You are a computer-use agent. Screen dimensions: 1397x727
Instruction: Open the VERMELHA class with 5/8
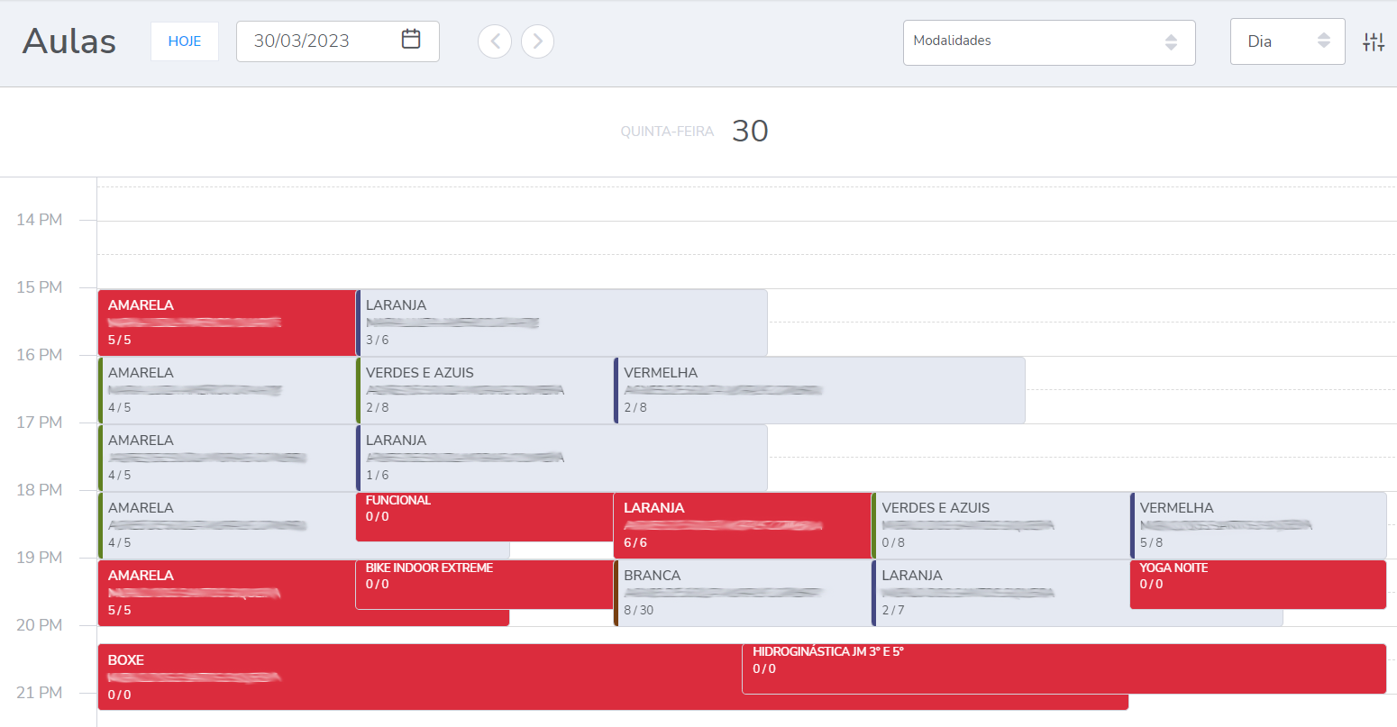coord(1258,525)
